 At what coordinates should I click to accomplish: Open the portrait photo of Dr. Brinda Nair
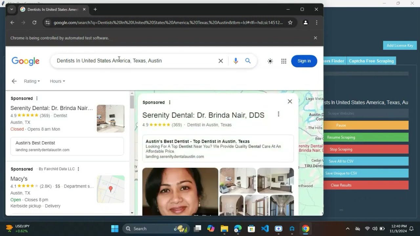tap(180, 191)
